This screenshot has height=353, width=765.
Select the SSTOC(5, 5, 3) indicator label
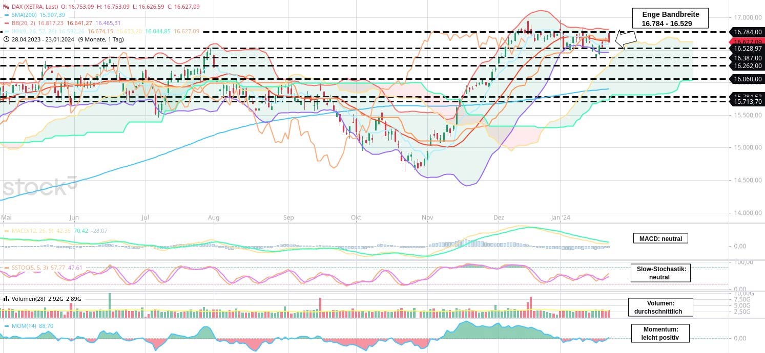pos(31,268)
